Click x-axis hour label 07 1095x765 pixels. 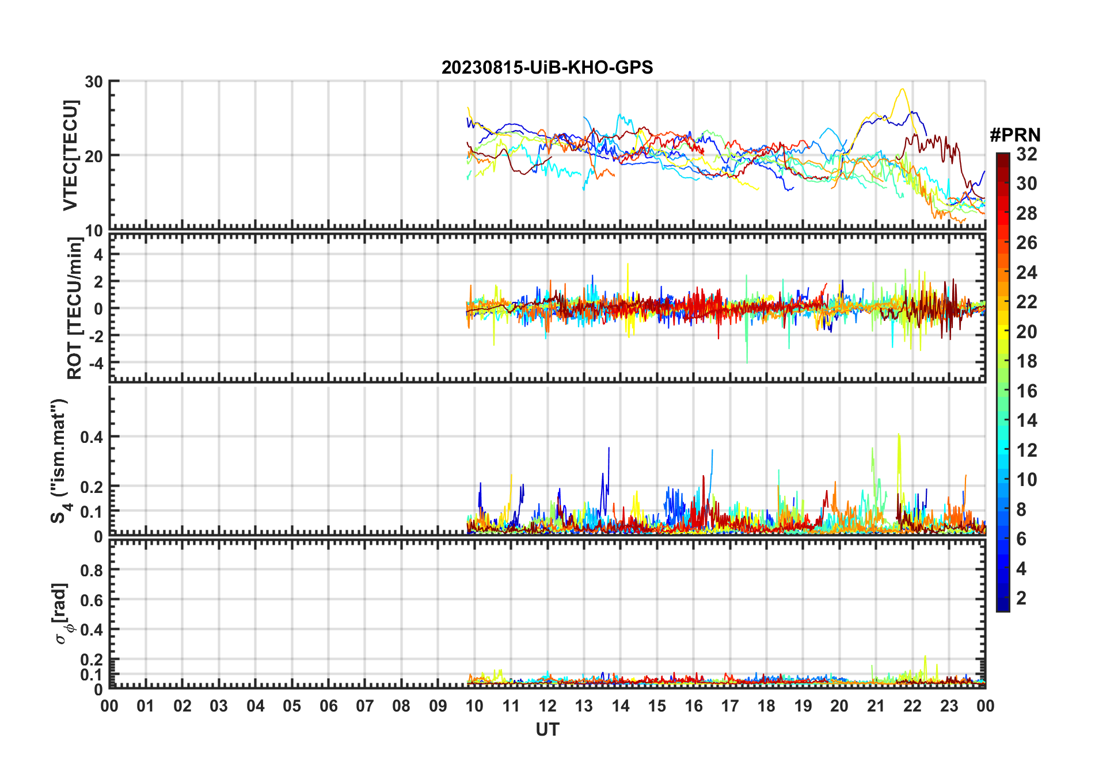365,706
